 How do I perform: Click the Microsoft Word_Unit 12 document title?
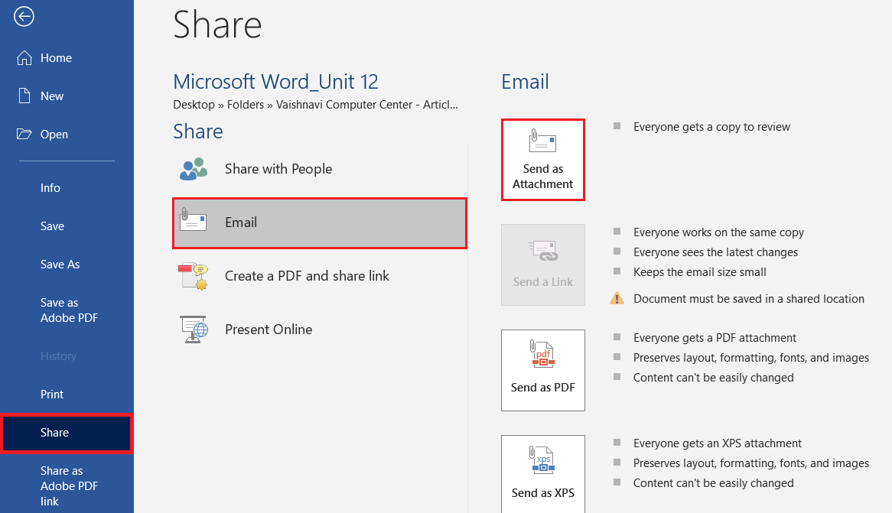(275, 82)
